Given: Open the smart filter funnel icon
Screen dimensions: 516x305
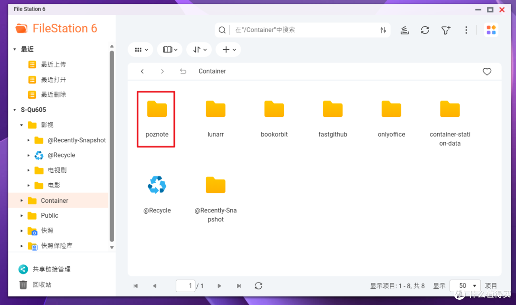Looking at the screenshot, I should (446, 30).
